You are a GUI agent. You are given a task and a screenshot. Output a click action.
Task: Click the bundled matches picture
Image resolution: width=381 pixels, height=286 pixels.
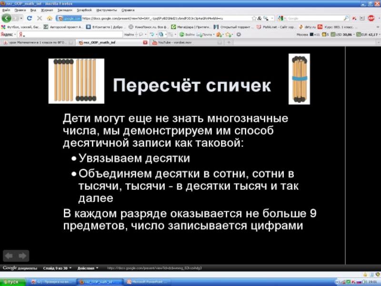tap(299, 79)
